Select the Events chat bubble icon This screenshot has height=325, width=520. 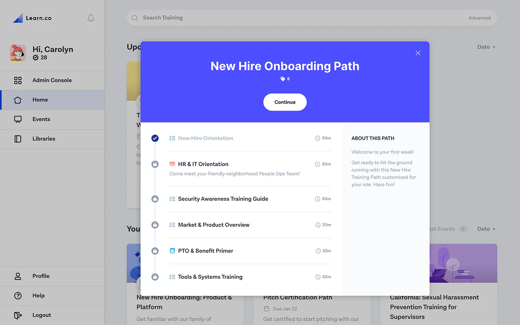[x=18, y=119]
